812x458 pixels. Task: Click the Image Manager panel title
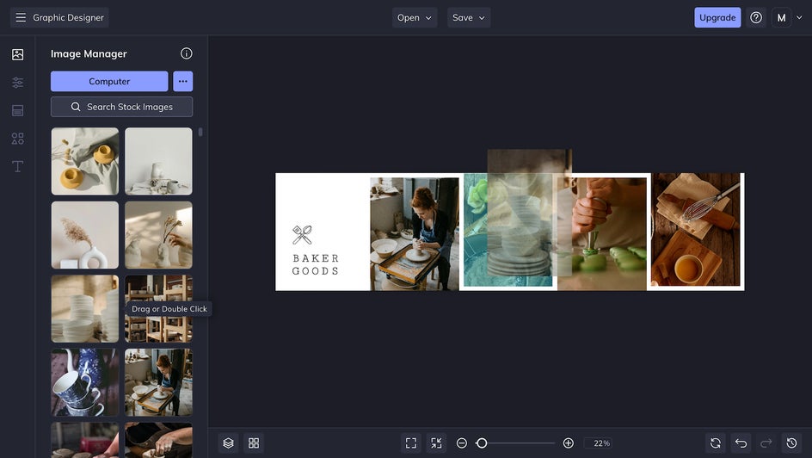tap(89, 54)
